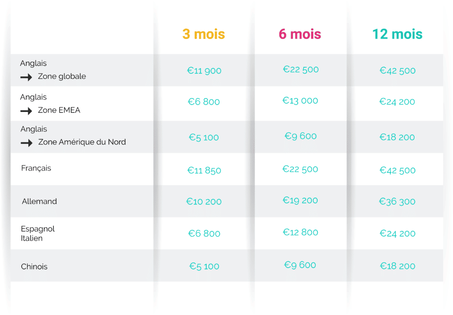
Task: Click the Français row label
Action: 36,168
